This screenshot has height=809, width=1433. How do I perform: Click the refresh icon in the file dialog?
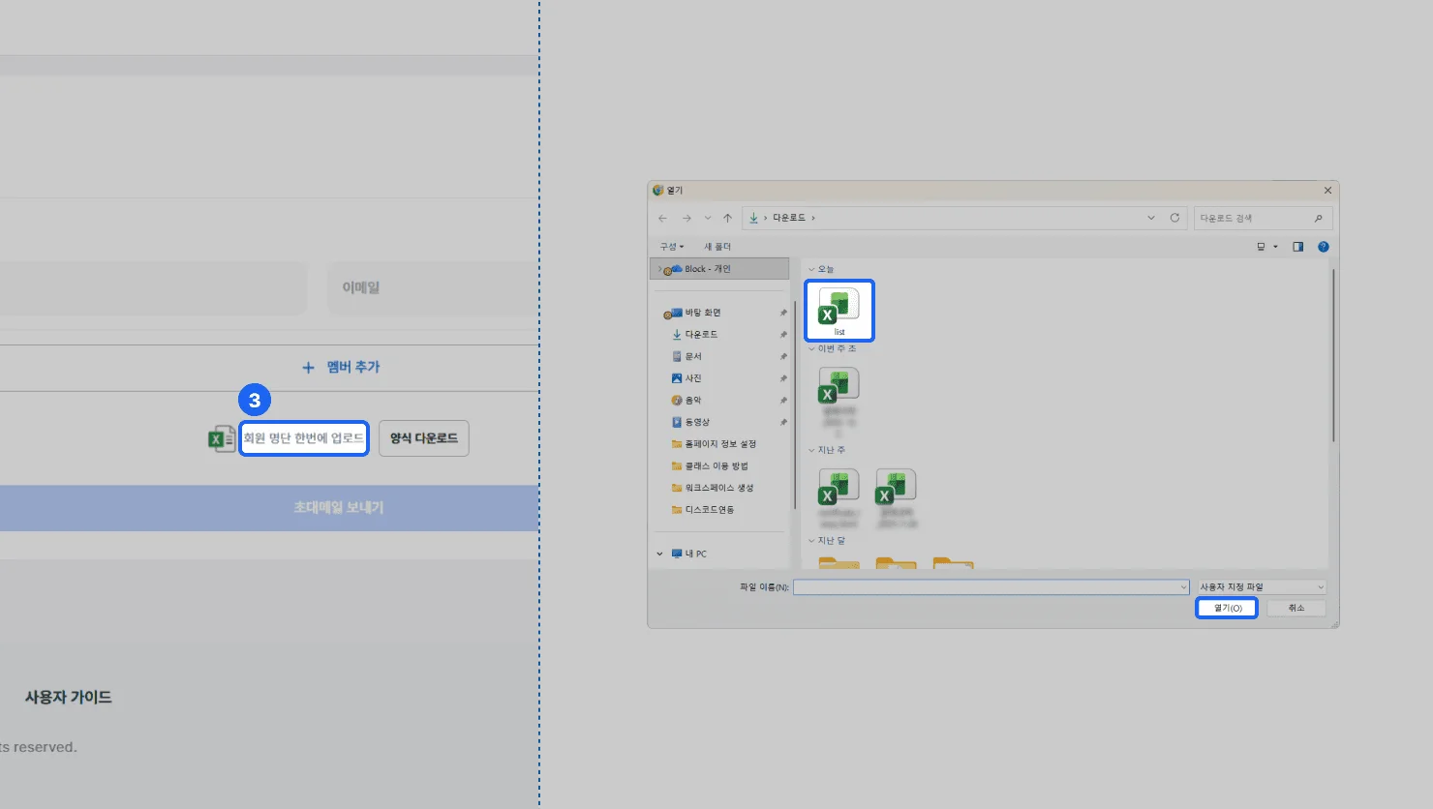(x=1174, y=218)
